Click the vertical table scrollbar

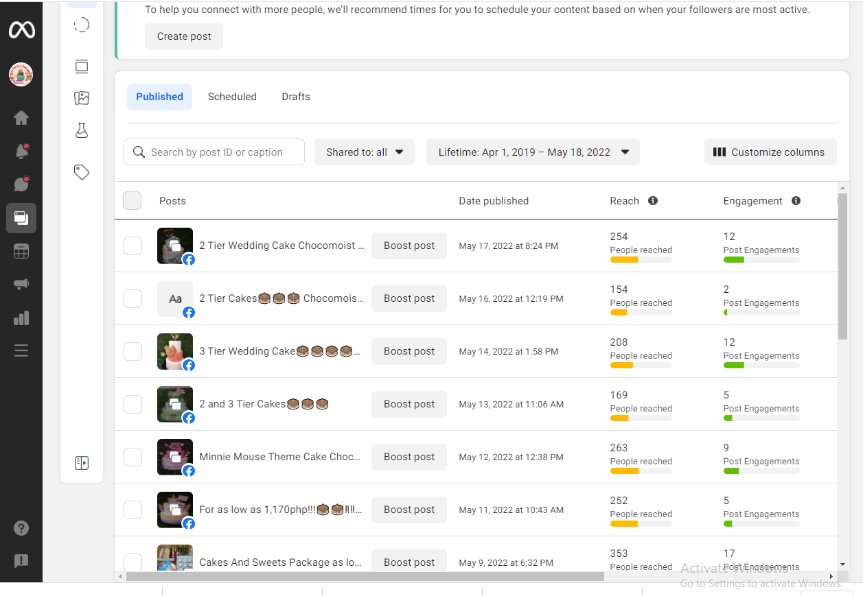(x=842, y=266)
